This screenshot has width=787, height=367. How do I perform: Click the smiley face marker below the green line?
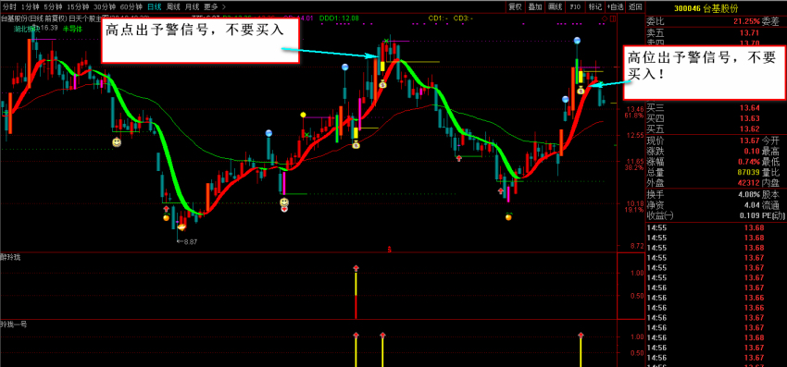117,143
